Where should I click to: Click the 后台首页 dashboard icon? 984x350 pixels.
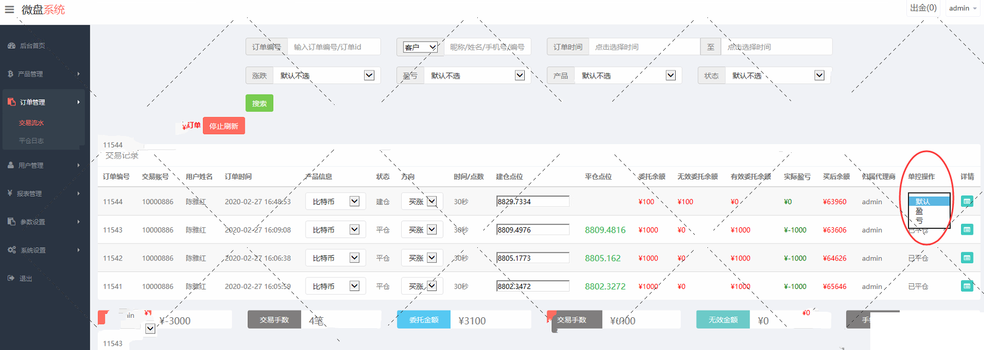point(11,46)
